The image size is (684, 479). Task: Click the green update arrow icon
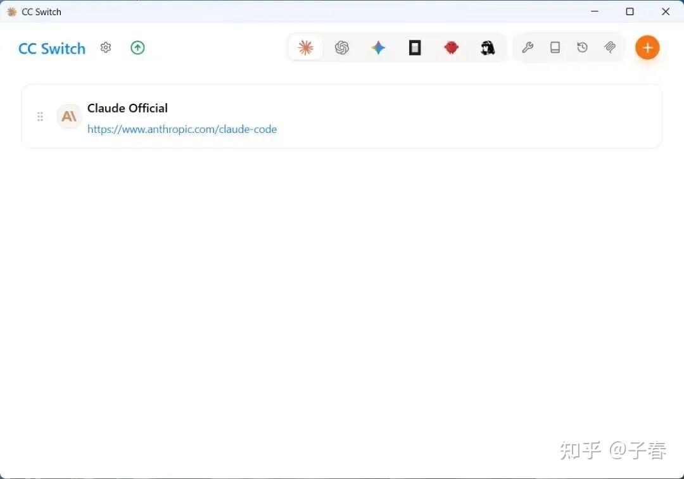click(137, 47)
